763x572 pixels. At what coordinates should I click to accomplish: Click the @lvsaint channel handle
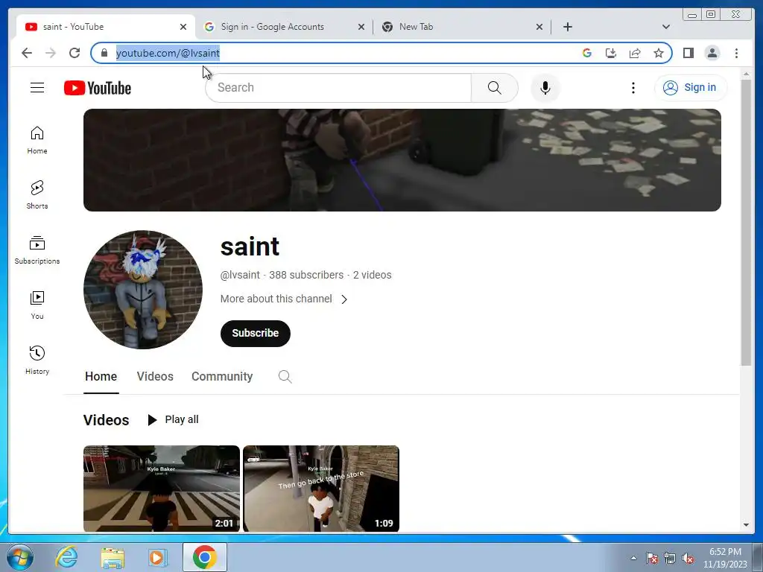point(240,275)
